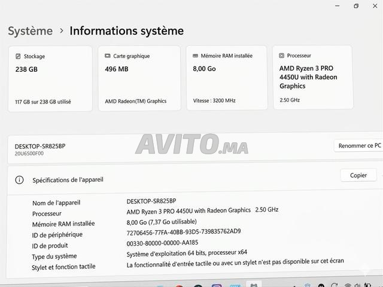Select the Stylet et fonction tactile label
This screenshot has height=287, width=383.
coord(63,267)
